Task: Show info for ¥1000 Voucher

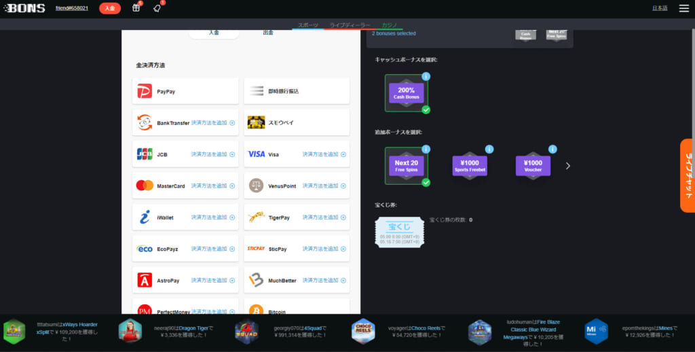Action: [552, 149]
